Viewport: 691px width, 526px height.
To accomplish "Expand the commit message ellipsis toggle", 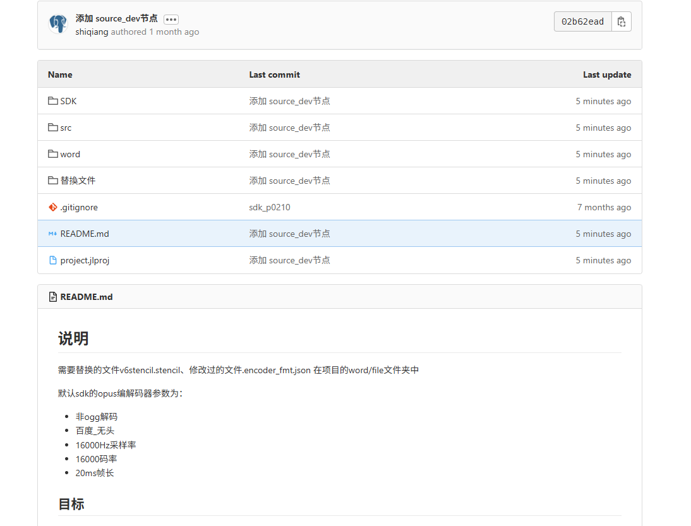I will click(x=171, y=20).
